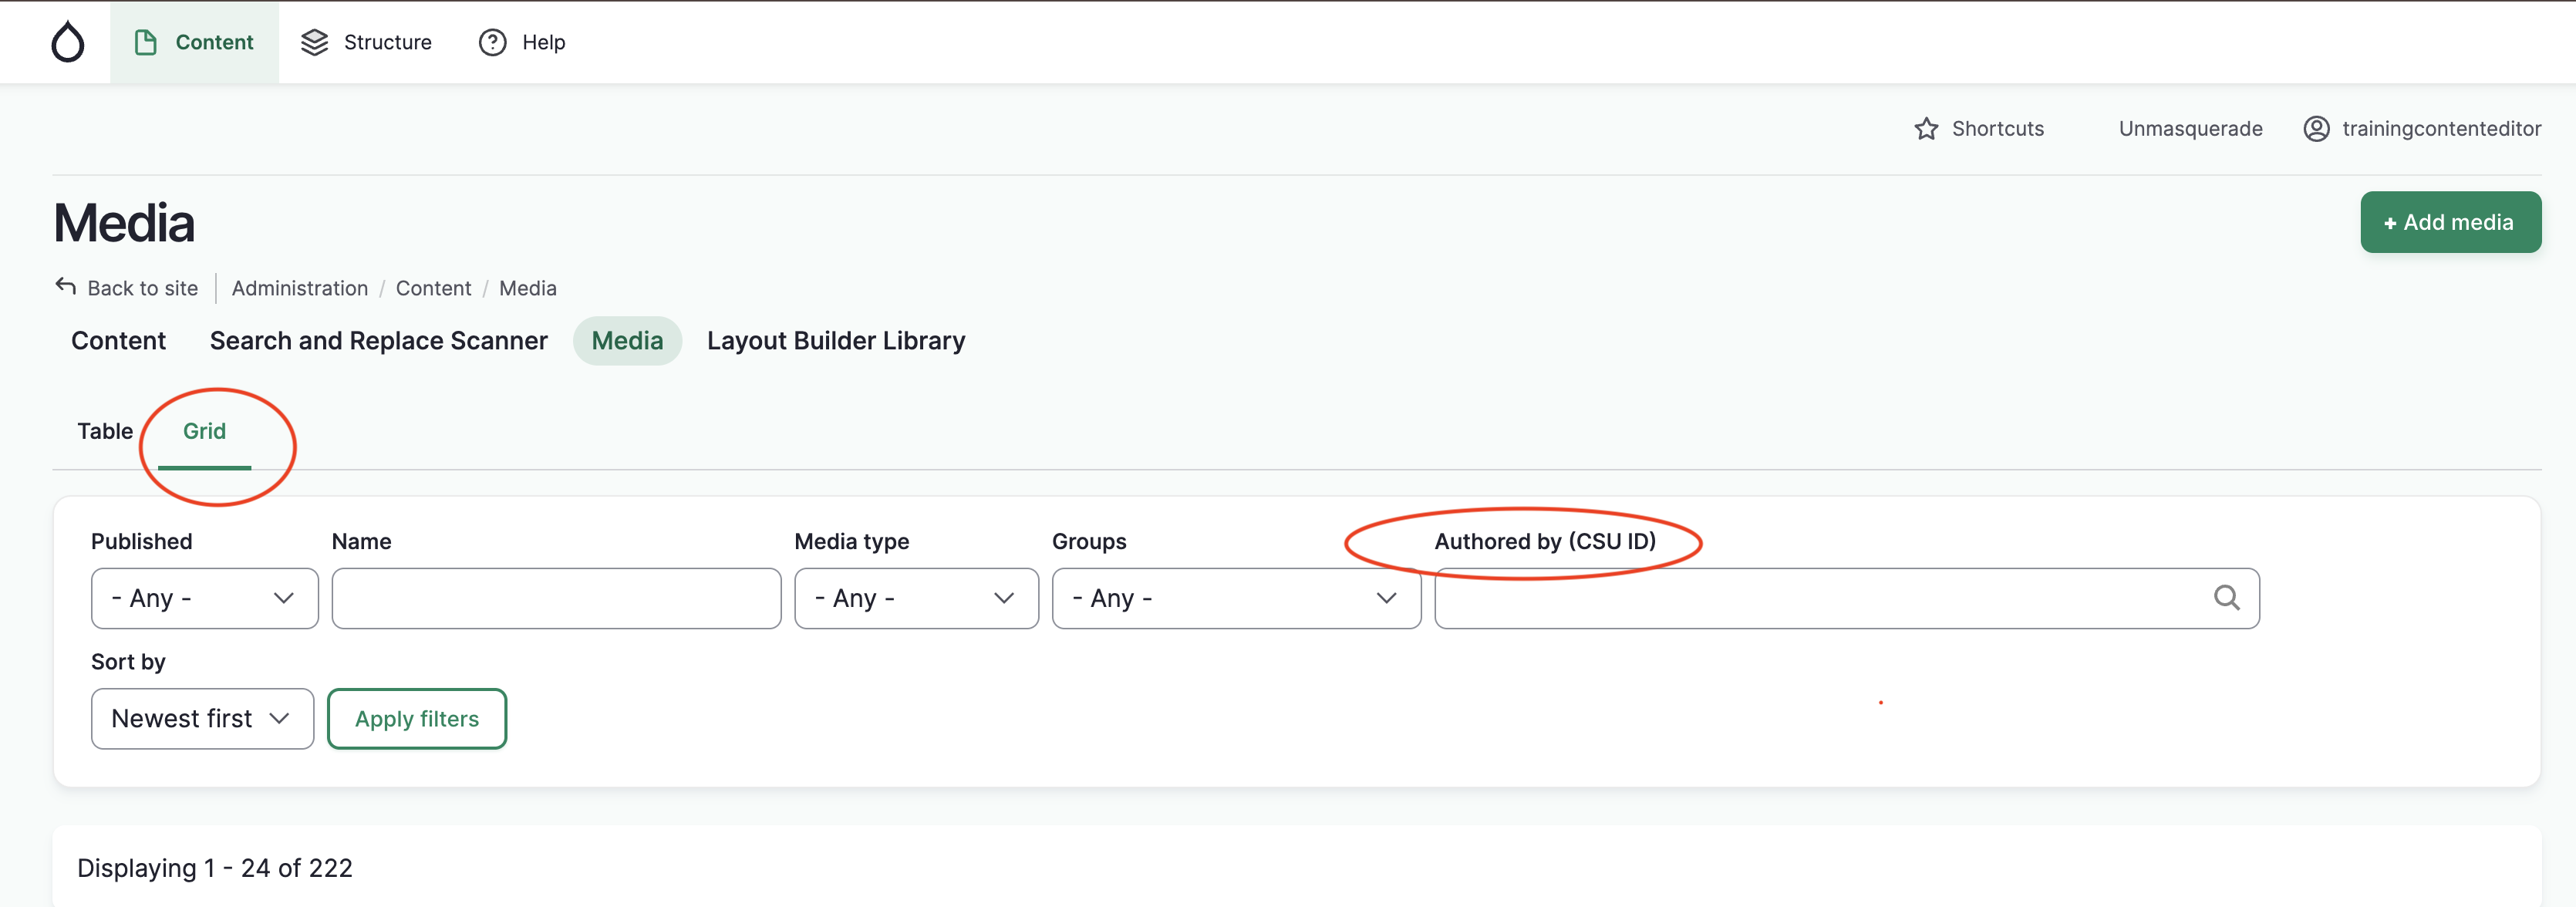Image resolution: width=2576 pixels, height=907 pixels.
Task: Click the magnifier icon in Authored by field
Action: coord(2226,598)
